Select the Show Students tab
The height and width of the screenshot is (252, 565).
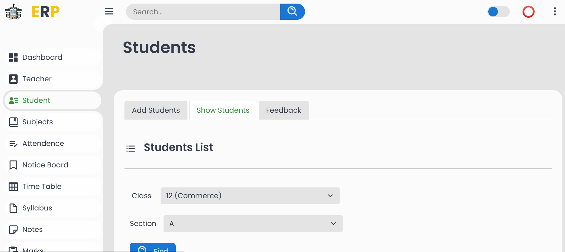pyautogui.click(x=223, y=110)
